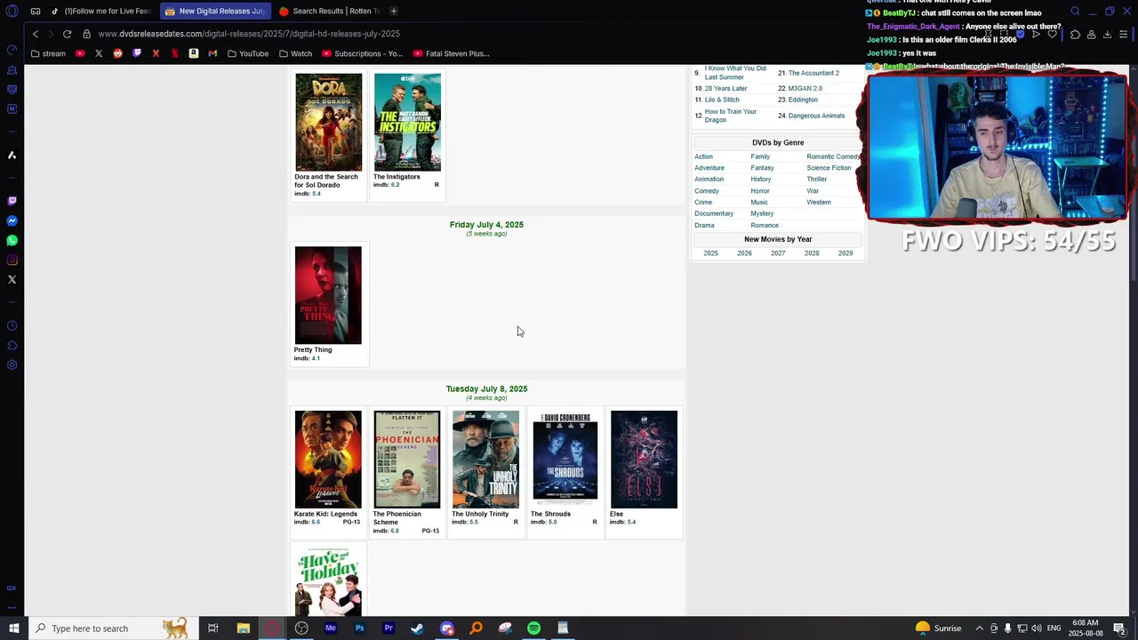
Task: Open the YouTube bookmarks folder
Action: [x=248, y=53]
